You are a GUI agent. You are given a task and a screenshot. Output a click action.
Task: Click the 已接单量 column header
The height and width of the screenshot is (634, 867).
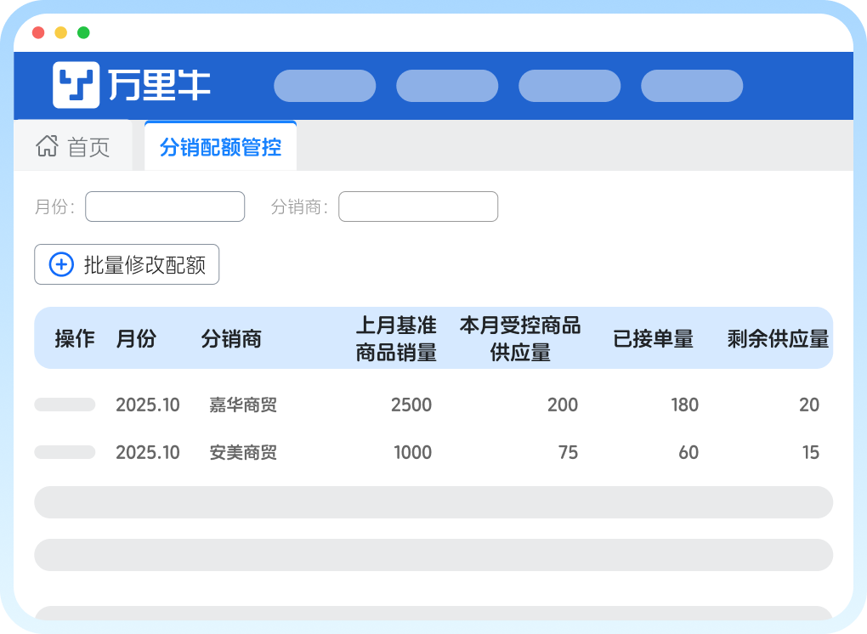(x=653, y=339)
